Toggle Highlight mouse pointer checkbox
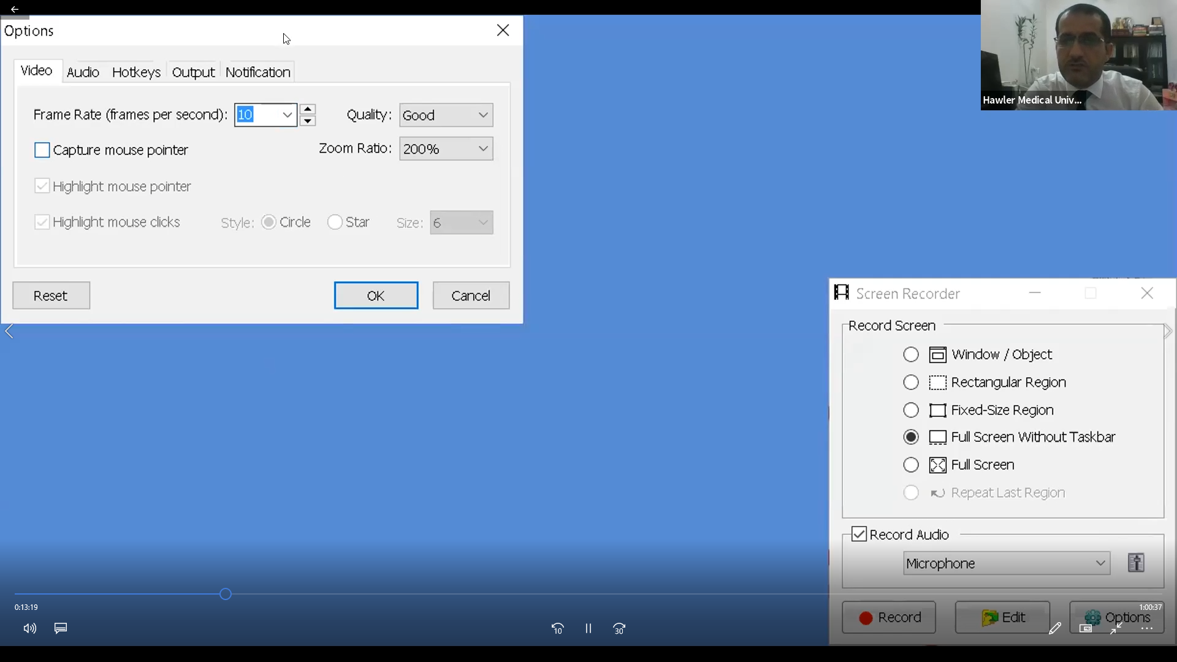The width and height of the screenshot is (1177, 662). point(42,186)
